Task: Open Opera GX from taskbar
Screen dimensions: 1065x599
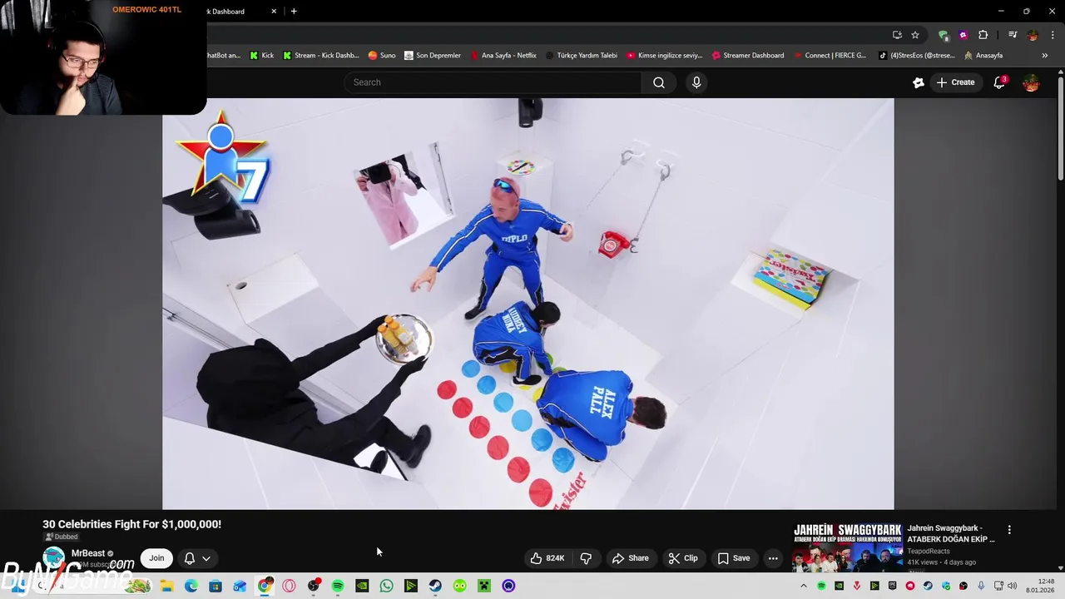Action: [289, 586]
